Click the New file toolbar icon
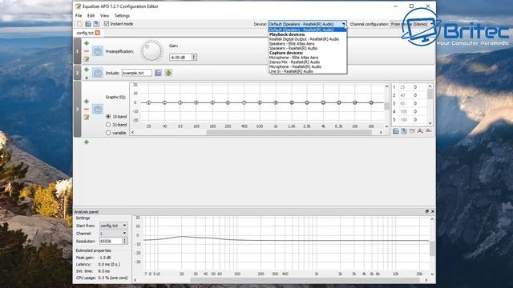The height and width of the screenshot is (288, 513). point(79,24)
